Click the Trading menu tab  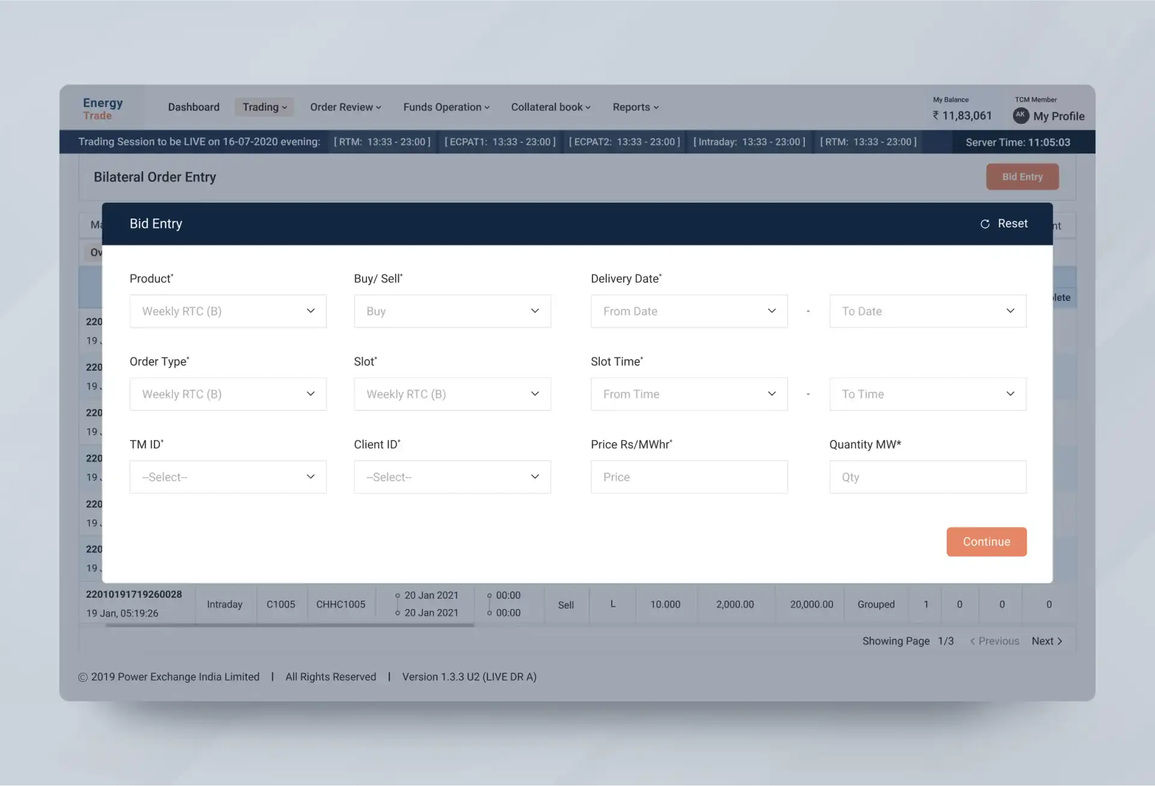point(262,107)
